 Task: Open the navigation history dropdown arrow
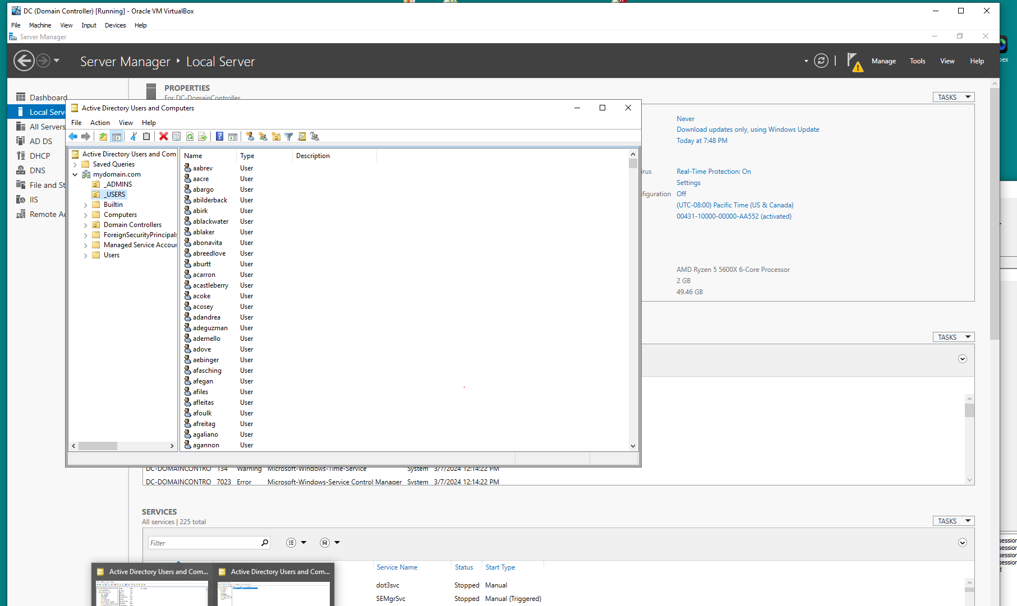[57, 61]
